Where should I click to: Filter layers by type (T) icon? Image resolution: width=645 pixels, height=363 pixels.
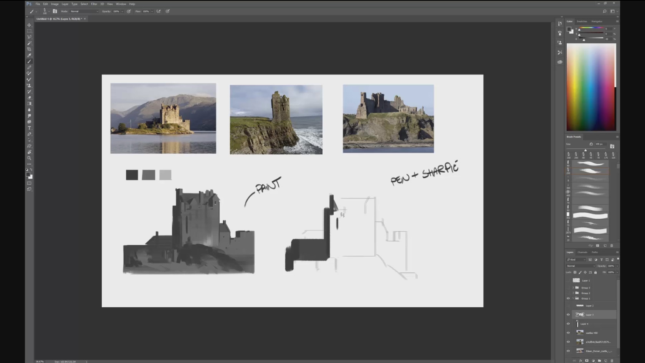click(x=602, y=260)
